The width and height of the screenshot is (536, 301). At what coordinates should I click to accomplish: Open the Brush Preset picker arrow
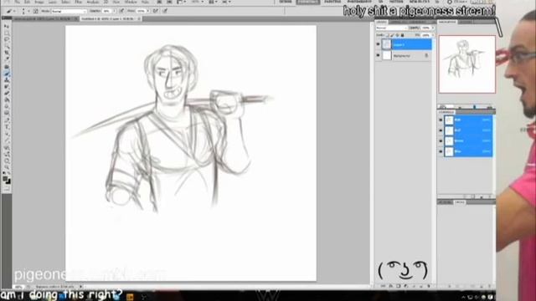point(28,11)
